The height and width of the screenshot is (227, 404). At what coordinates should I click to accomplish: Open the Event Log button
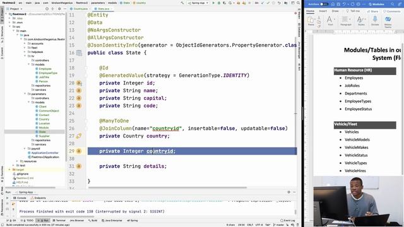click(x=288, y=221)
